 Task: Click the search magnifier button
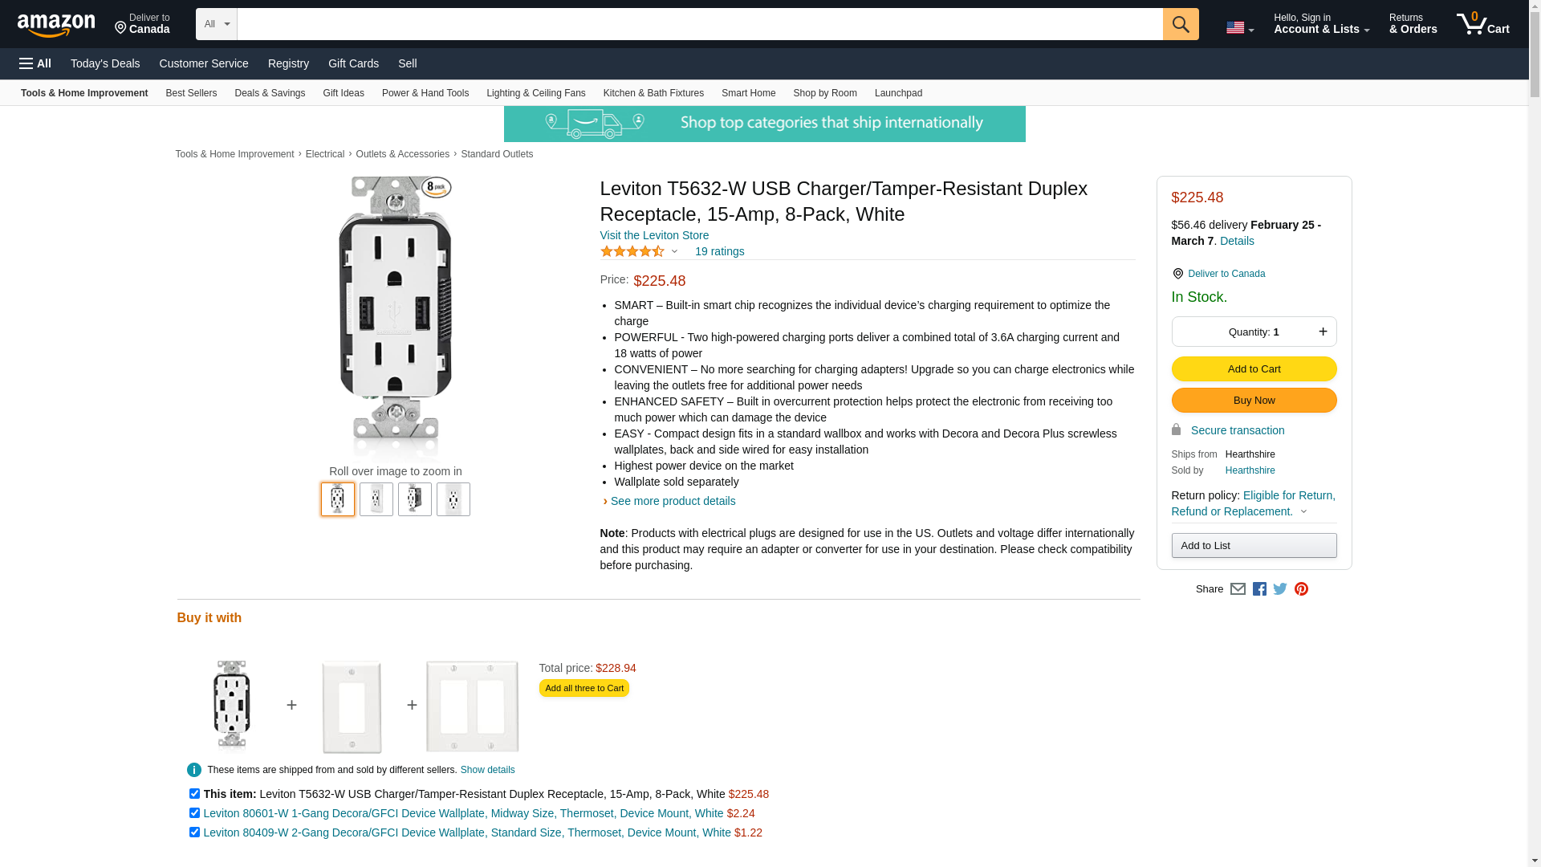pyautogui.click(x=1181, y=24)
